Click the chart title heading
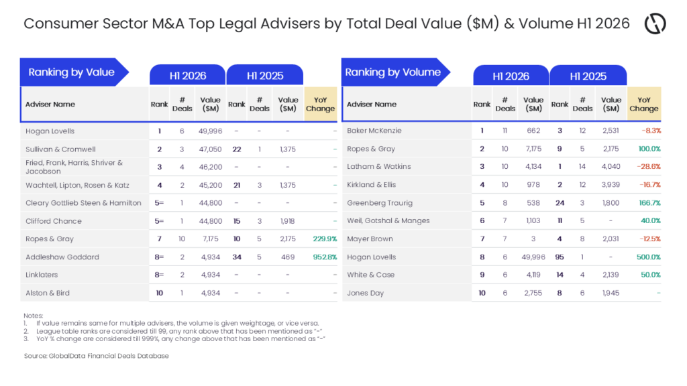 pyautogui.click(x=327, y=23)
